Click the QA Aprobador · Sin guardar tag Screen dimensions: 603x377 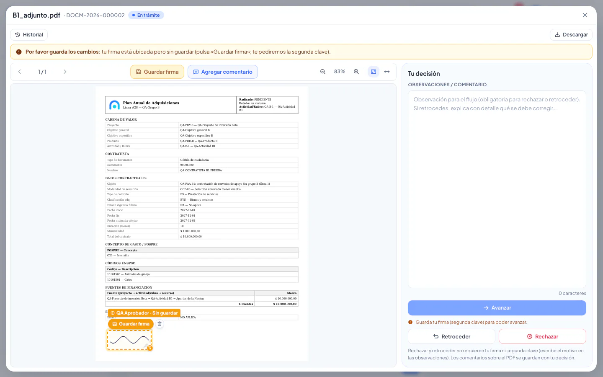(144, 313)
